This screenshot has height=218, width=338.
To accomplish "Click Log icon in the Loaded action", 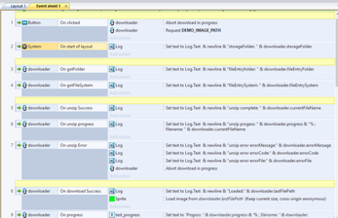I will coord(112,191).
